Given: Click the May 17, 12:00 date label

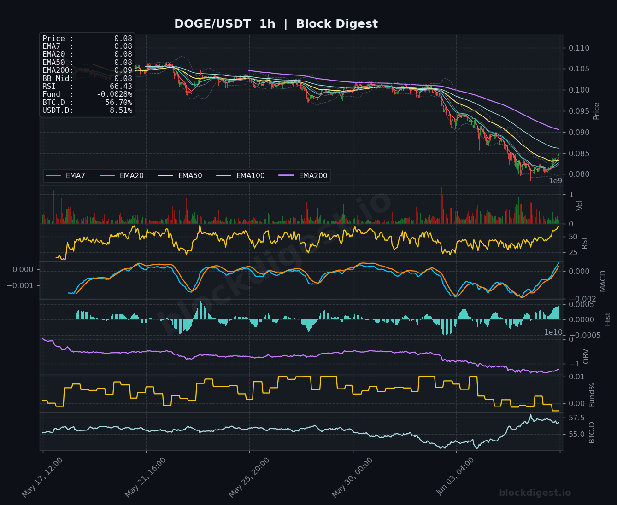Looking at the screenshot, I should point(42,477).
